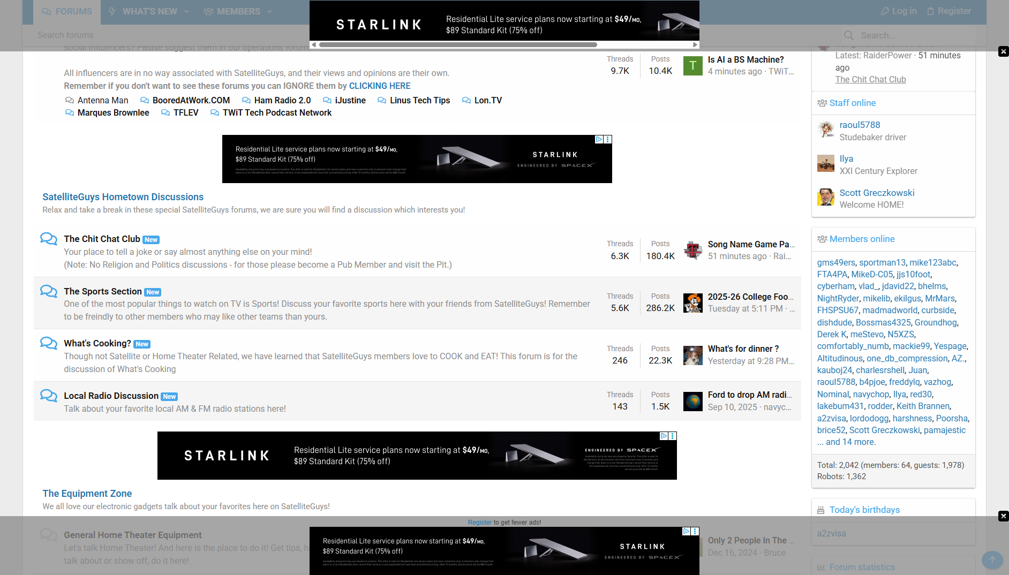Click the top ad horizontal scrollbar
This screenshot has width=1009, height=575.
(458, 44)
